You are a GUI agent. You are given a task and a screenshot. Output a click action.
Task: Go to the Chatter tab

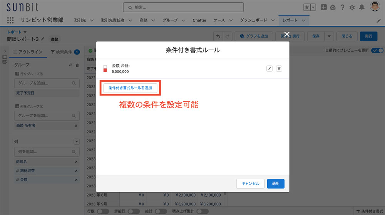199,20
